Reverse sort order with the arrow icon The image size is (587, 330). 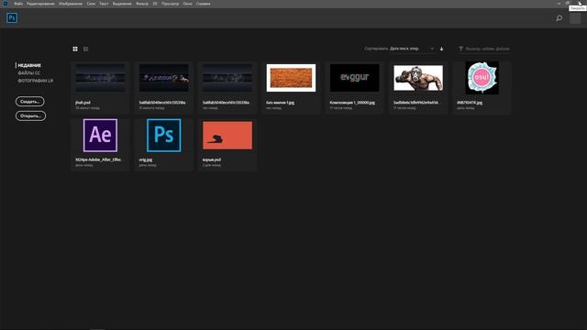tap(442, 49)
